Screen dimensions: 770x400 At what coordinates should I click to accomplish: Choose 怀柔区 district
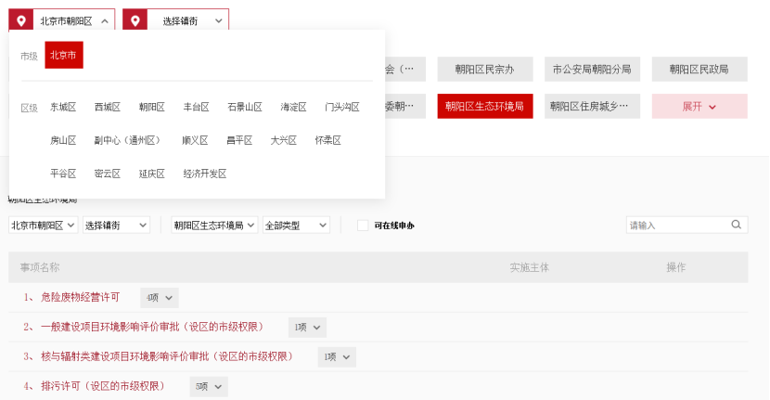[328, 140]
